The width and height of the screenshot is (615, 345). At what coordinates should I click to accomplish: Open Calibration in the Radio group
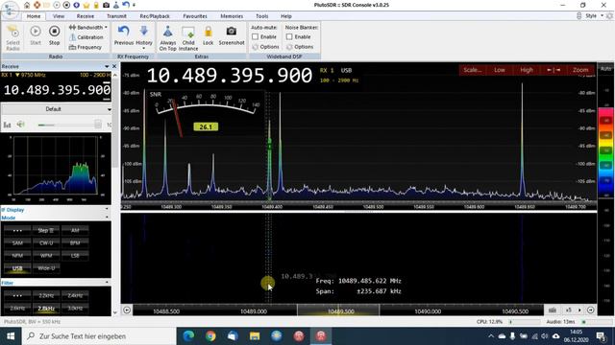coord(86,37)
